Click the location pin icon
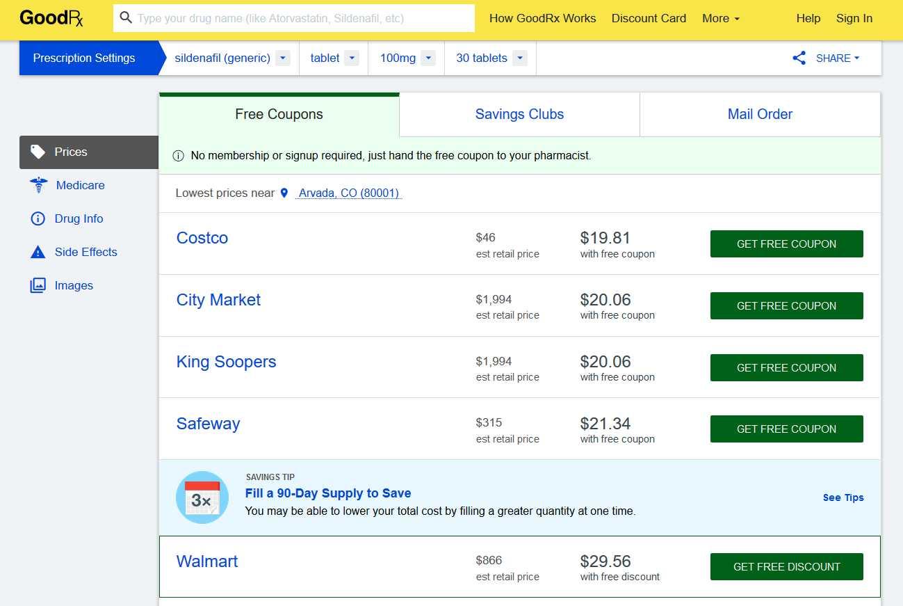 284,193
